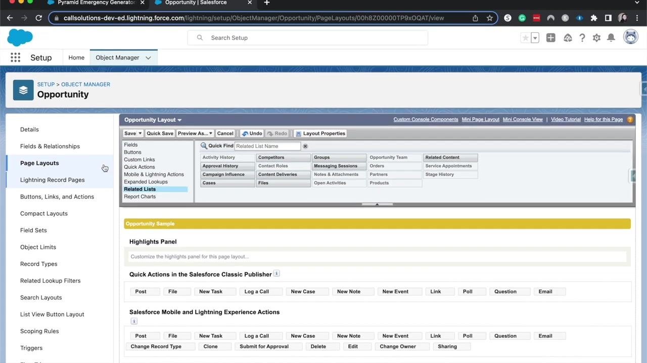Open the App Launcher grid icon

tap(15, 57)
